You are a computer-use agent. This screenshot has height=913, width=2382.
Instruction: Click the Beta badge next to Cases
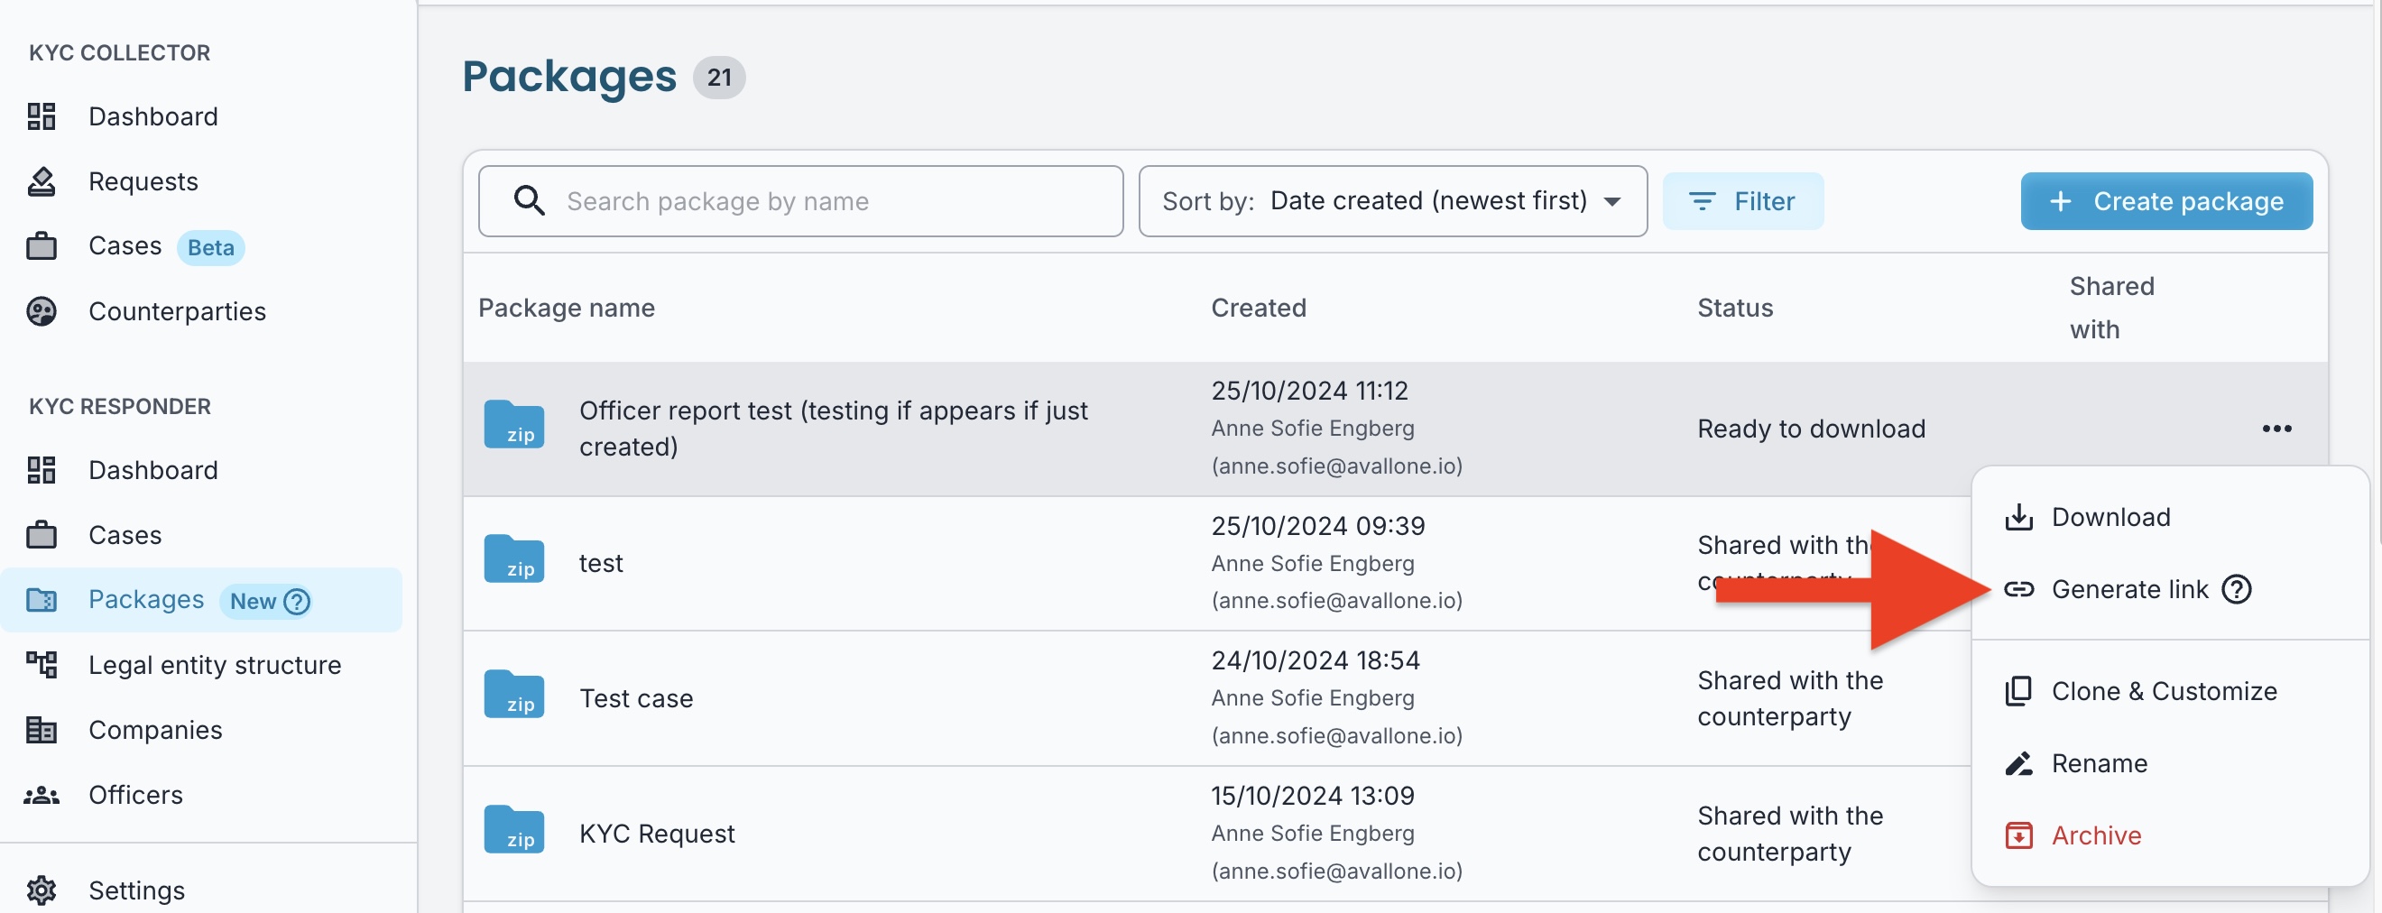(211, 247)
